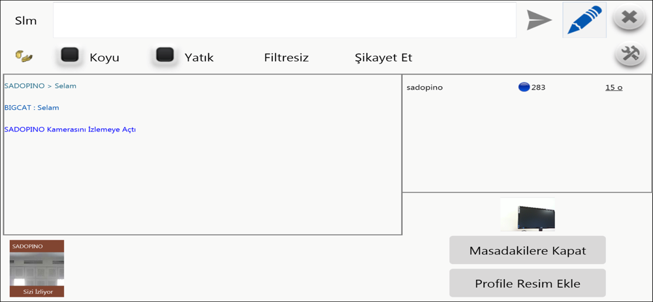
Task: Toggle the Koyu bold checkbox
Action: point(70,56)
